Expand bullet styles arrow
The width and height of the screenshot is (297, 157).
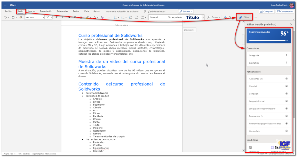pos(119,17)
